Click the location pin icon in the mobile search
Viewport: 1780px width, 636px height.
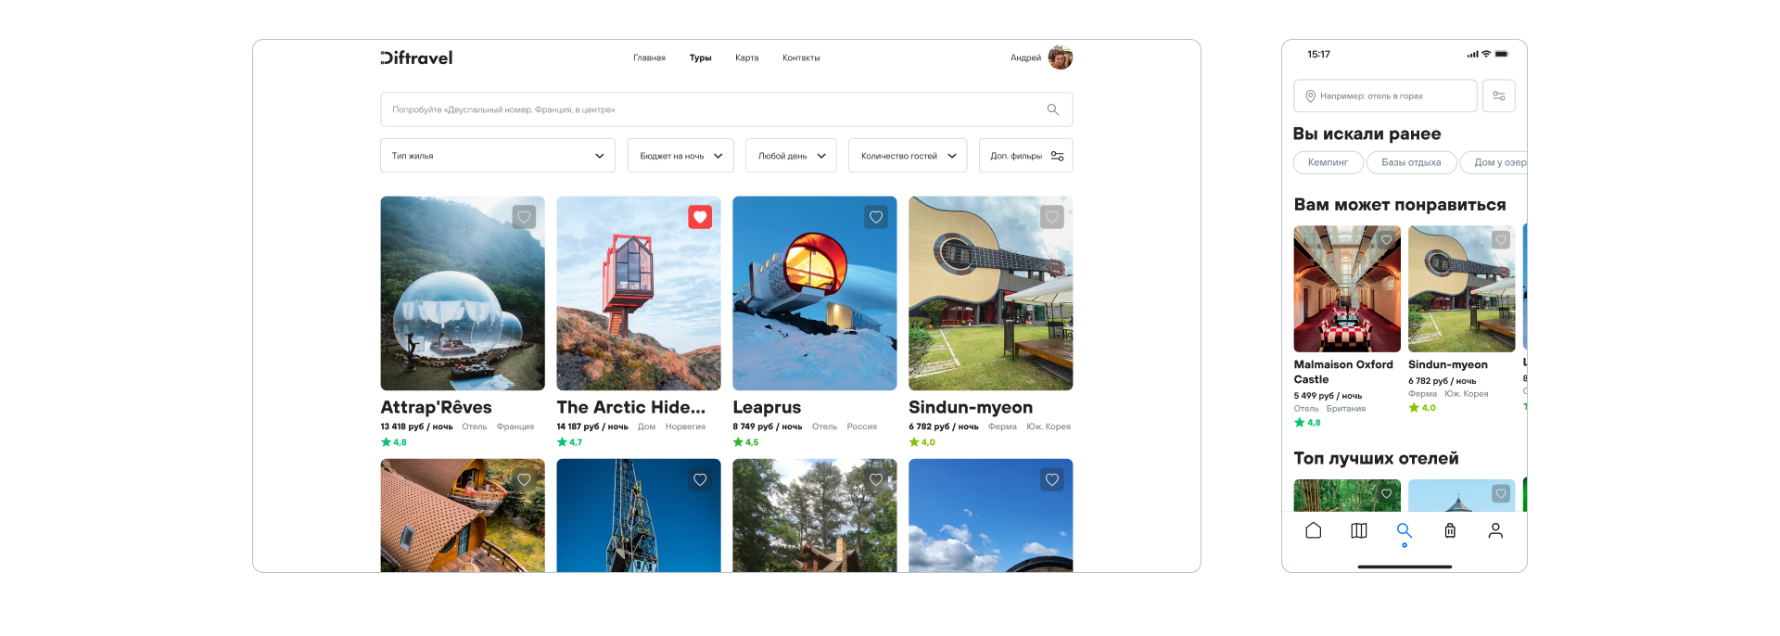1310,95
